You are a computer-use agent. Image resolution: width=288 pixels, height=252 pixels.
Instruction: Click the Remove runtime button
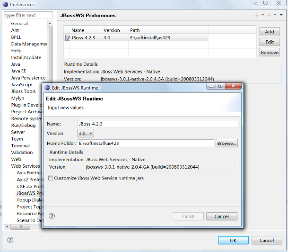coord(270,53)
